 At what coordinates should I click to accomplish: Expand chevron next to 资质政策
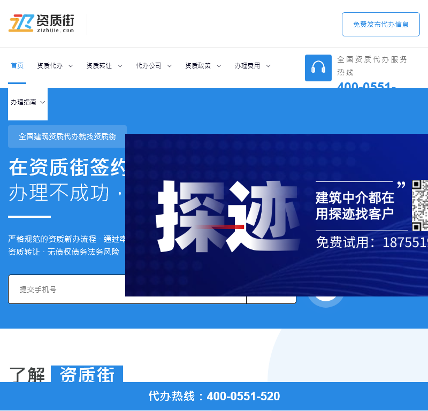click(219, 66)
